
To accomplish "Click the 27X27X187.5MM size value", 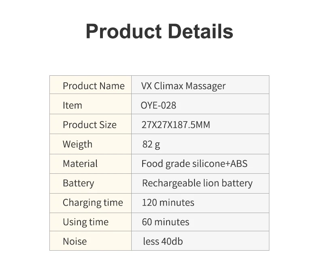I will click(x=176, y=125).
